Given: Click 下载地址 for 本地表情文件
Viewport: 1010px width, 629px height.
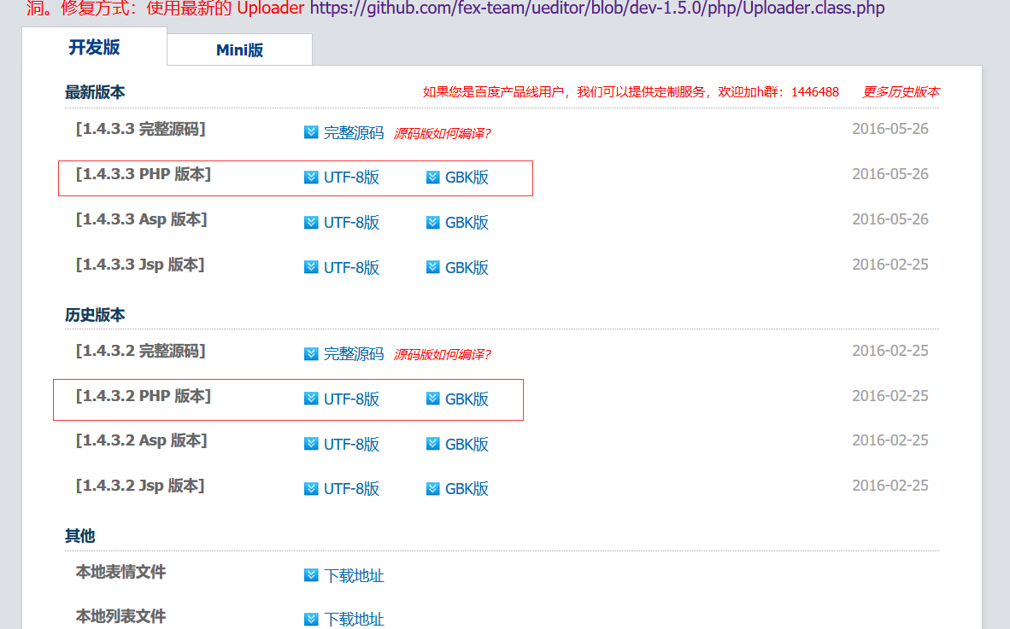Looking at the screenshot, I should (354, 575).
